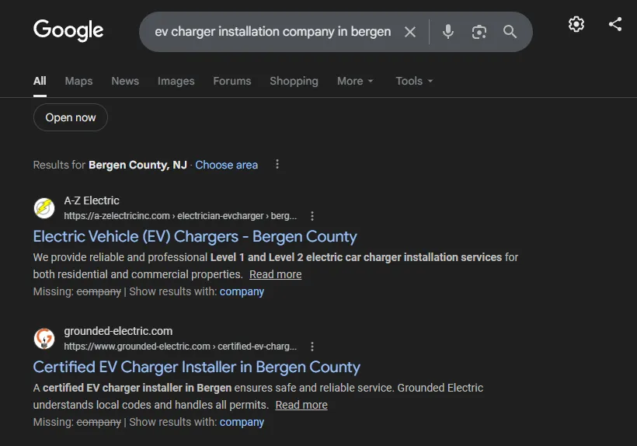Screen dimensions: 637x446
Task: Start a voice search with microphone
Action: point(448,32)
